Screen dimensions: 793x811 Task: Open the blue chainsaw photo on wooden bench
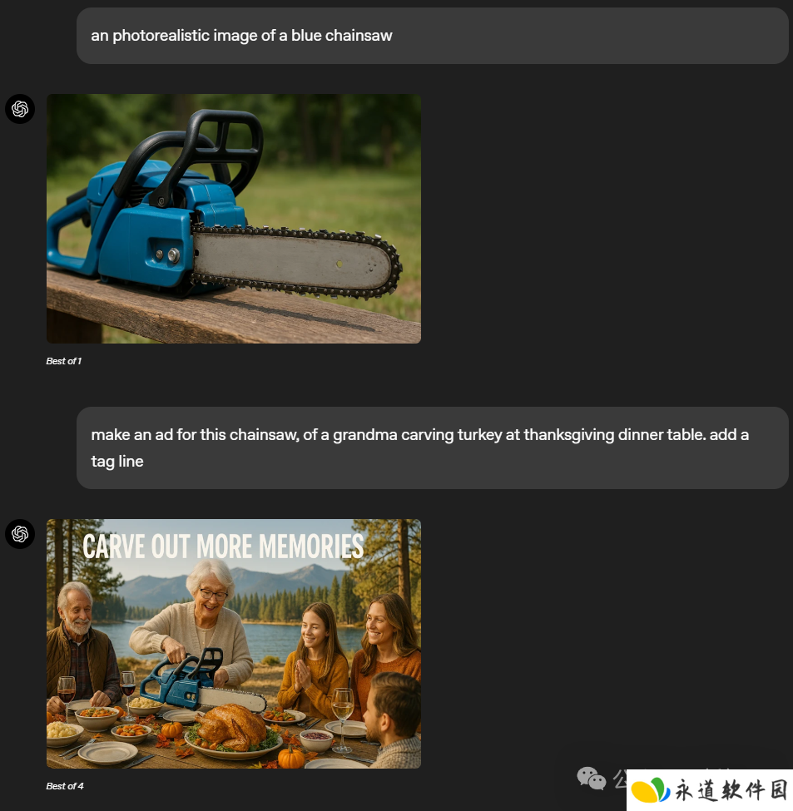point(234,219)
